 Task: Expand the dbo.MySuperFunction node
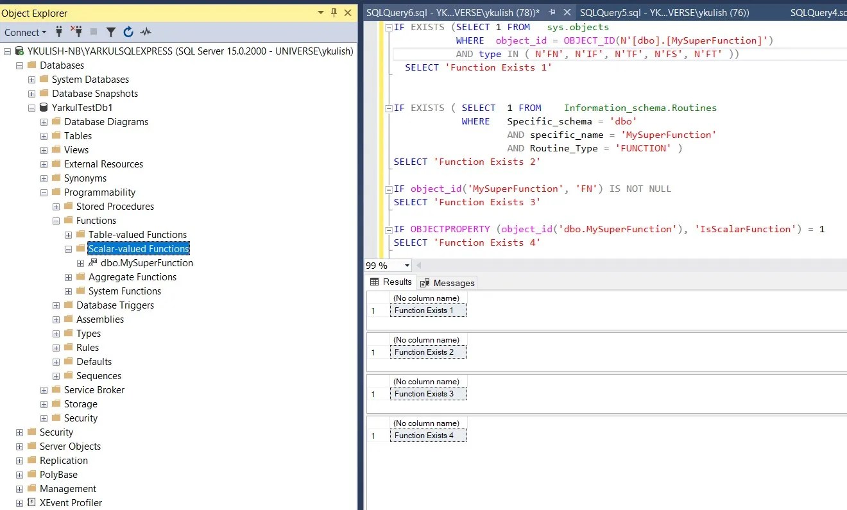click(80, 263)
